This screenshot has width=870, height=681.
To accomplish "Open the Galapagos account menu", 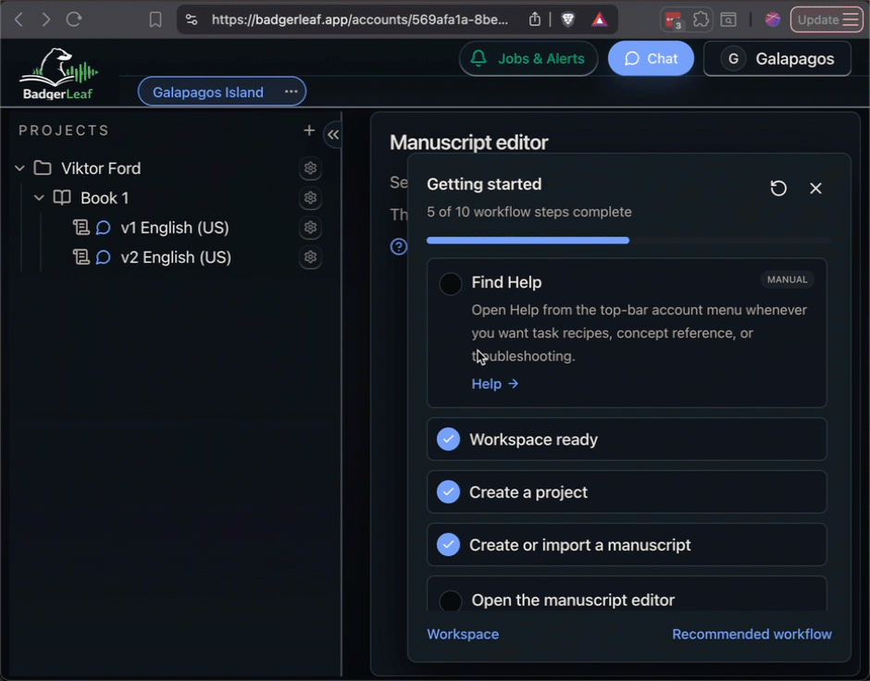I will pos(777,58).
